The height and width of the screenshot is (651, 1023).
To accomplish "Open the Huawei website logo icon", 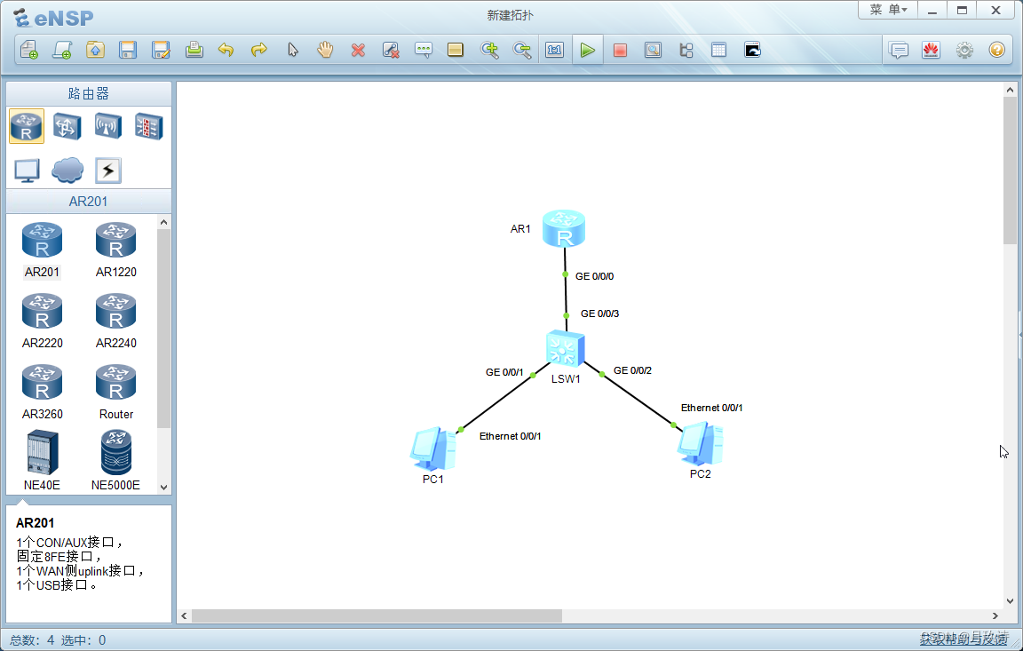I will click(x=931, y=51).
